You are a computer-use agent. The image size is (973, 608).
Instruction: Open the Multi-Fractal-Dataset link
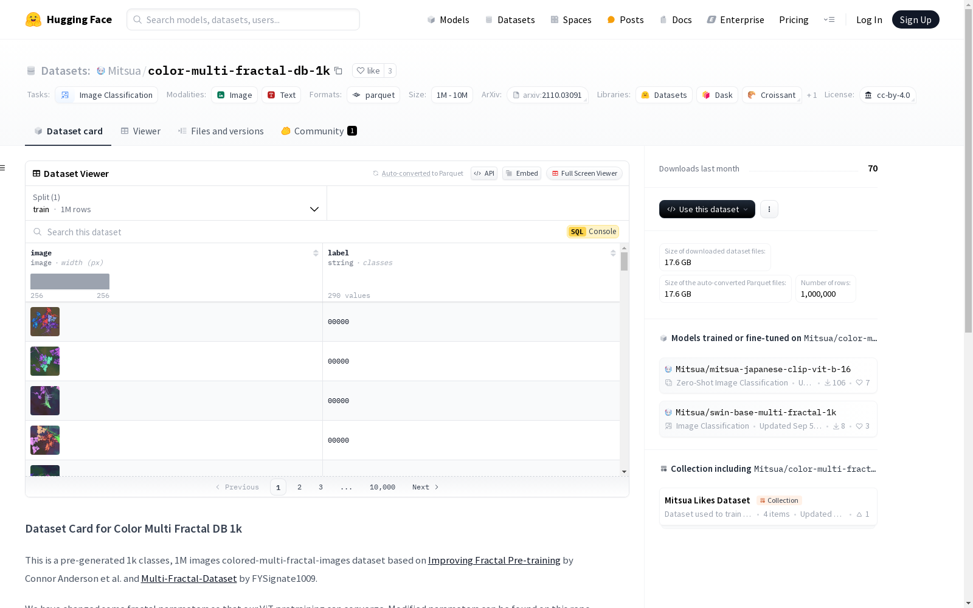click(189, 578)
